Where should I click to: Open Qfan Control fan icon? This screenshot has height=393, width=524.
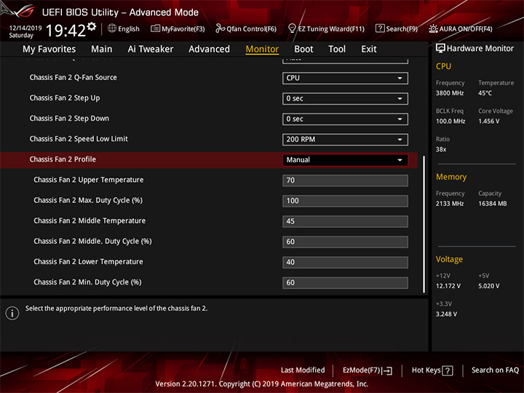[220, 28]
